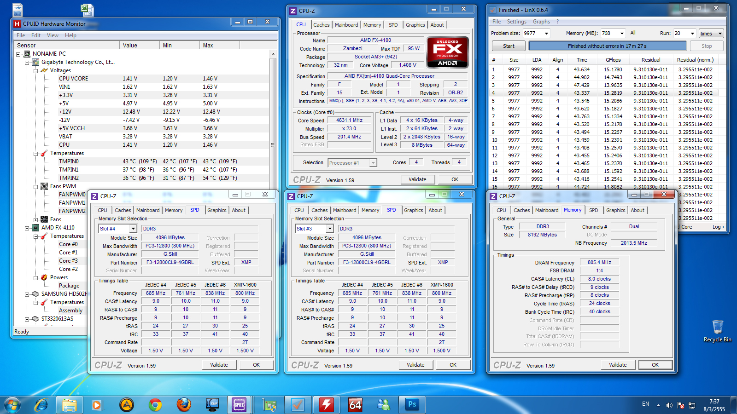
Task: Open the Recycle Bin on the desktop
Action: pos(718,331)
